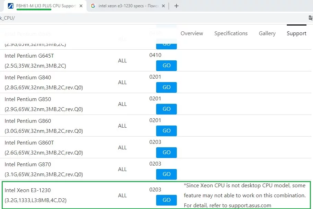The image size is (313, 209).
Task: Select the Intel Pentium G840 name
Action: [x=28, y=78]
